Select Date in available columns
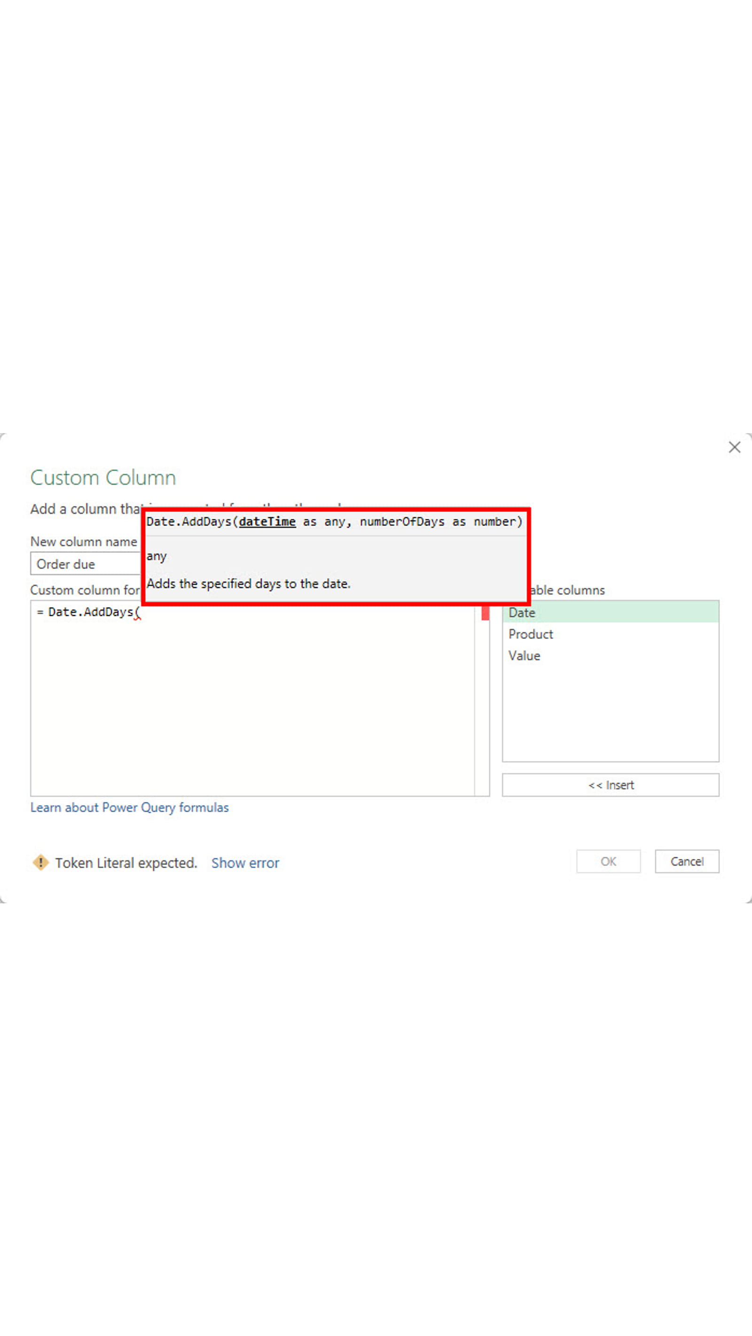 coord(522,613)
